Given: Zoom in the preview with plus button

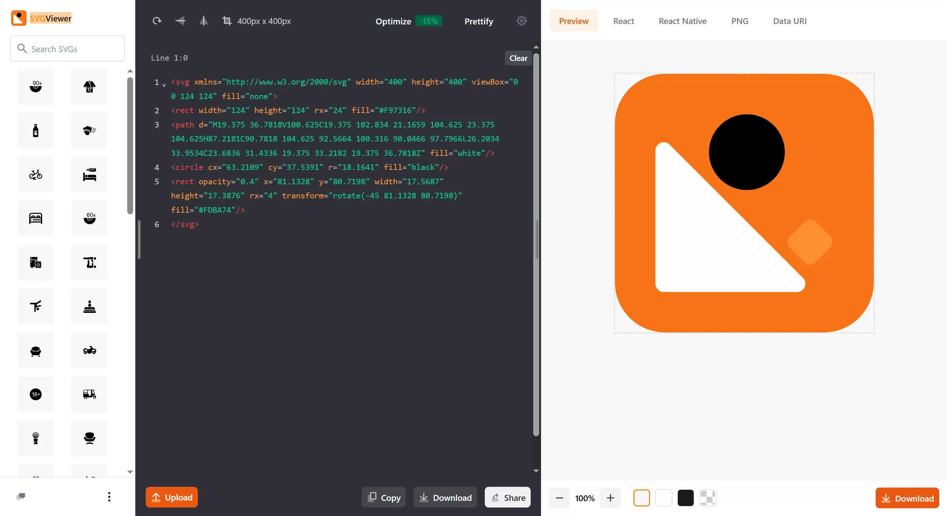Looking at the screenshot, I should point(611,498).
